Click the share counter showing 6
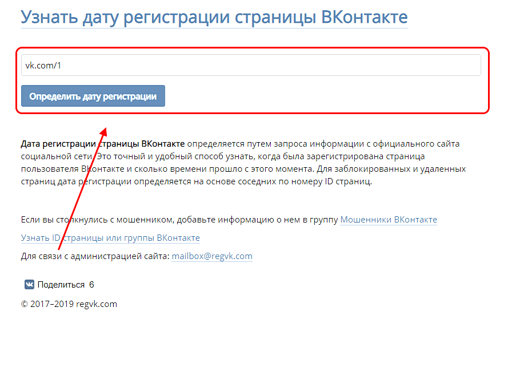This screenshot has height=392, width=532. pos(91,285)
